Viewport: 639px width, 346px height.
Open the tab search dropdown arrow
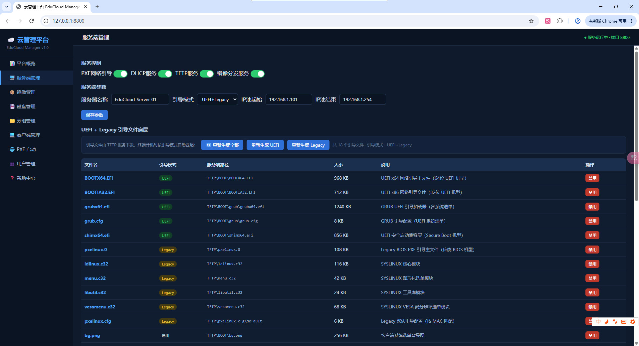coord(7,7)
